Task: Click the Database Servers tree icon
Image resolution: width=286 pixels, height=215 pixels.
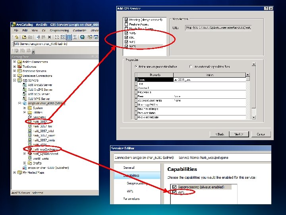Action: click(x=19, y=71)
